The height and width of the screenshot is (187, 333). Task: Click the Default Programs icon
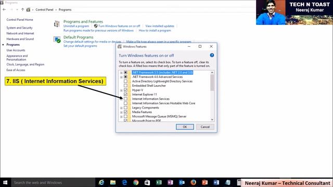[57, 39]
